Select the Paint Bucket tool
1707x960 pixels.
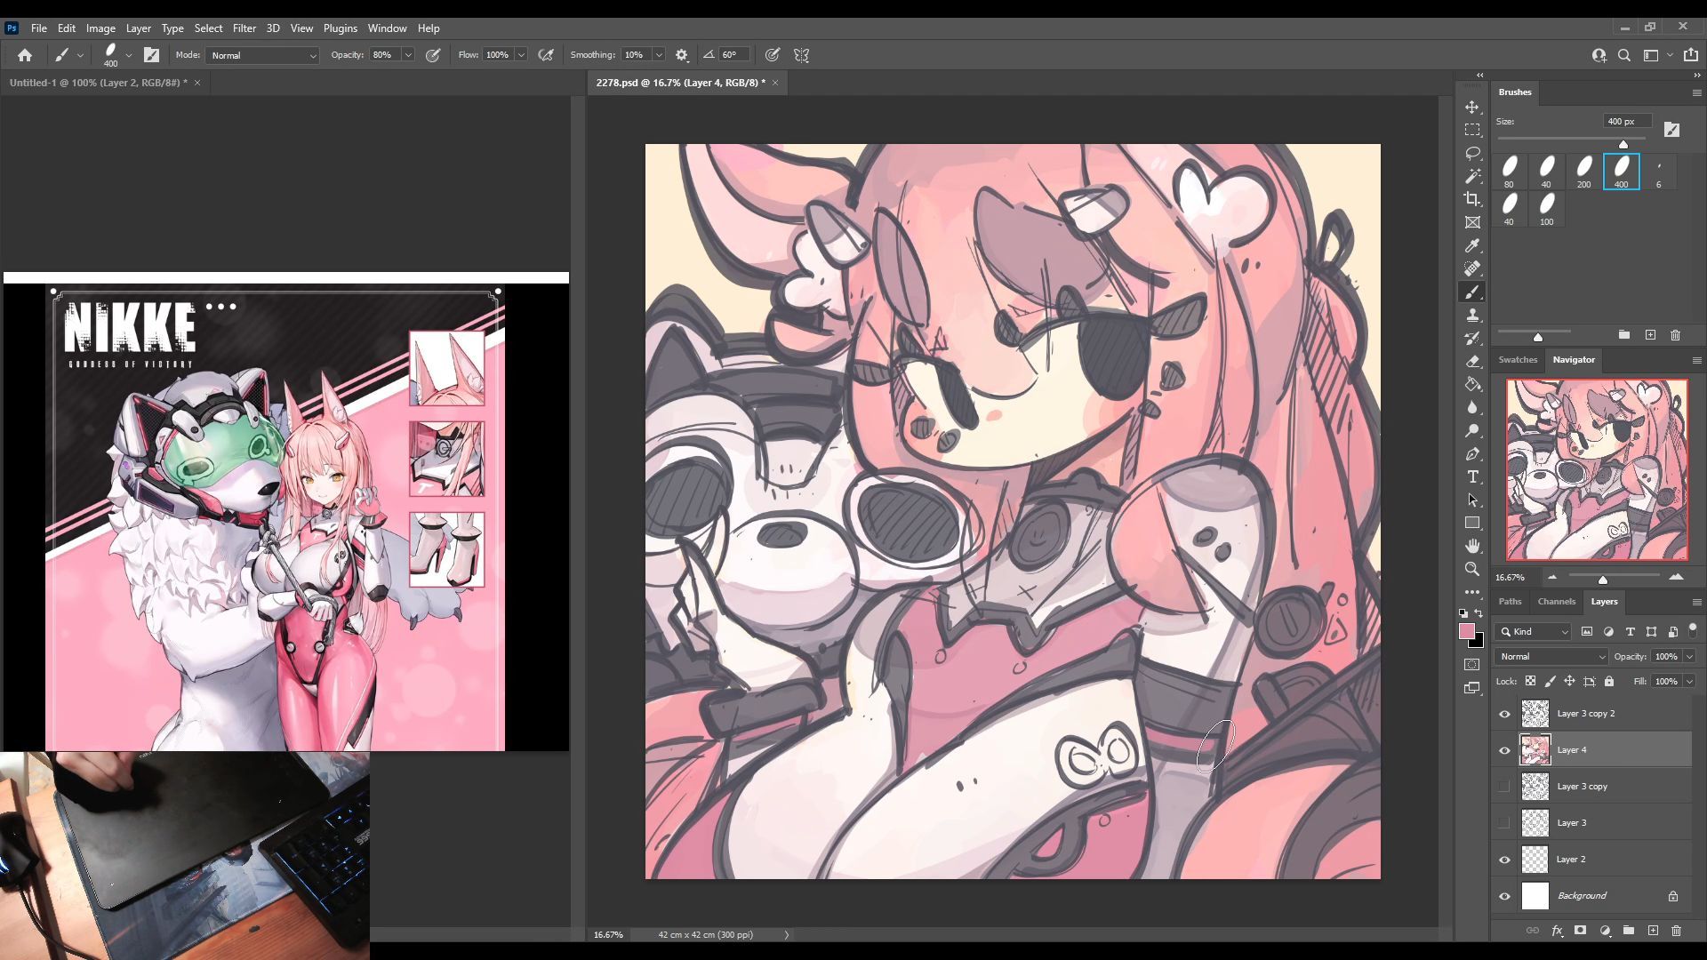(1472, 384)
